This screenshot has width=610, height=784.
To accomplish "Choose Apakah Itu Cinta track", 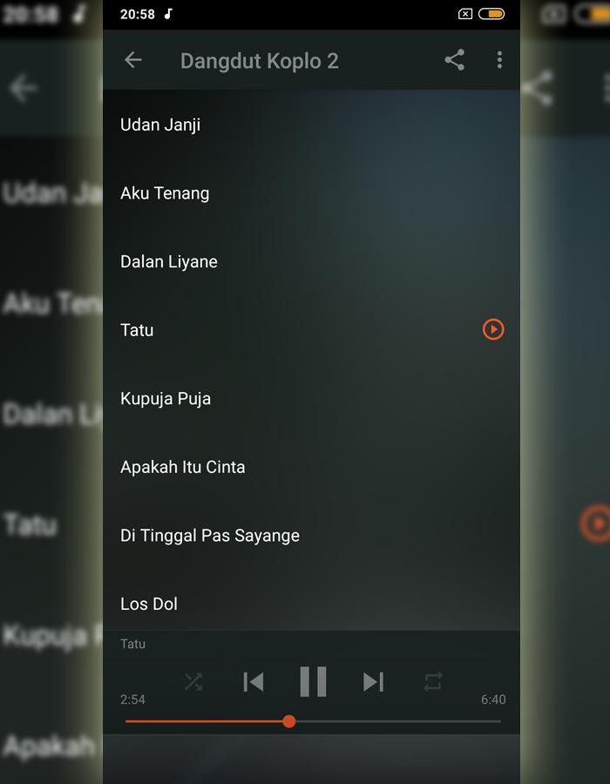I will 311,467.
